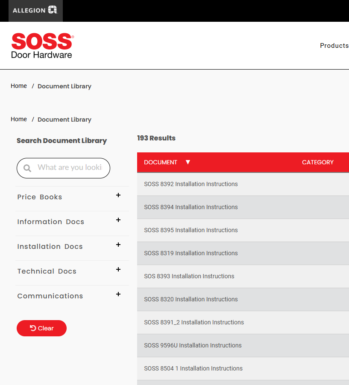Expand Price Books with plus icon
349x385 pixels.
pos(118,195)
